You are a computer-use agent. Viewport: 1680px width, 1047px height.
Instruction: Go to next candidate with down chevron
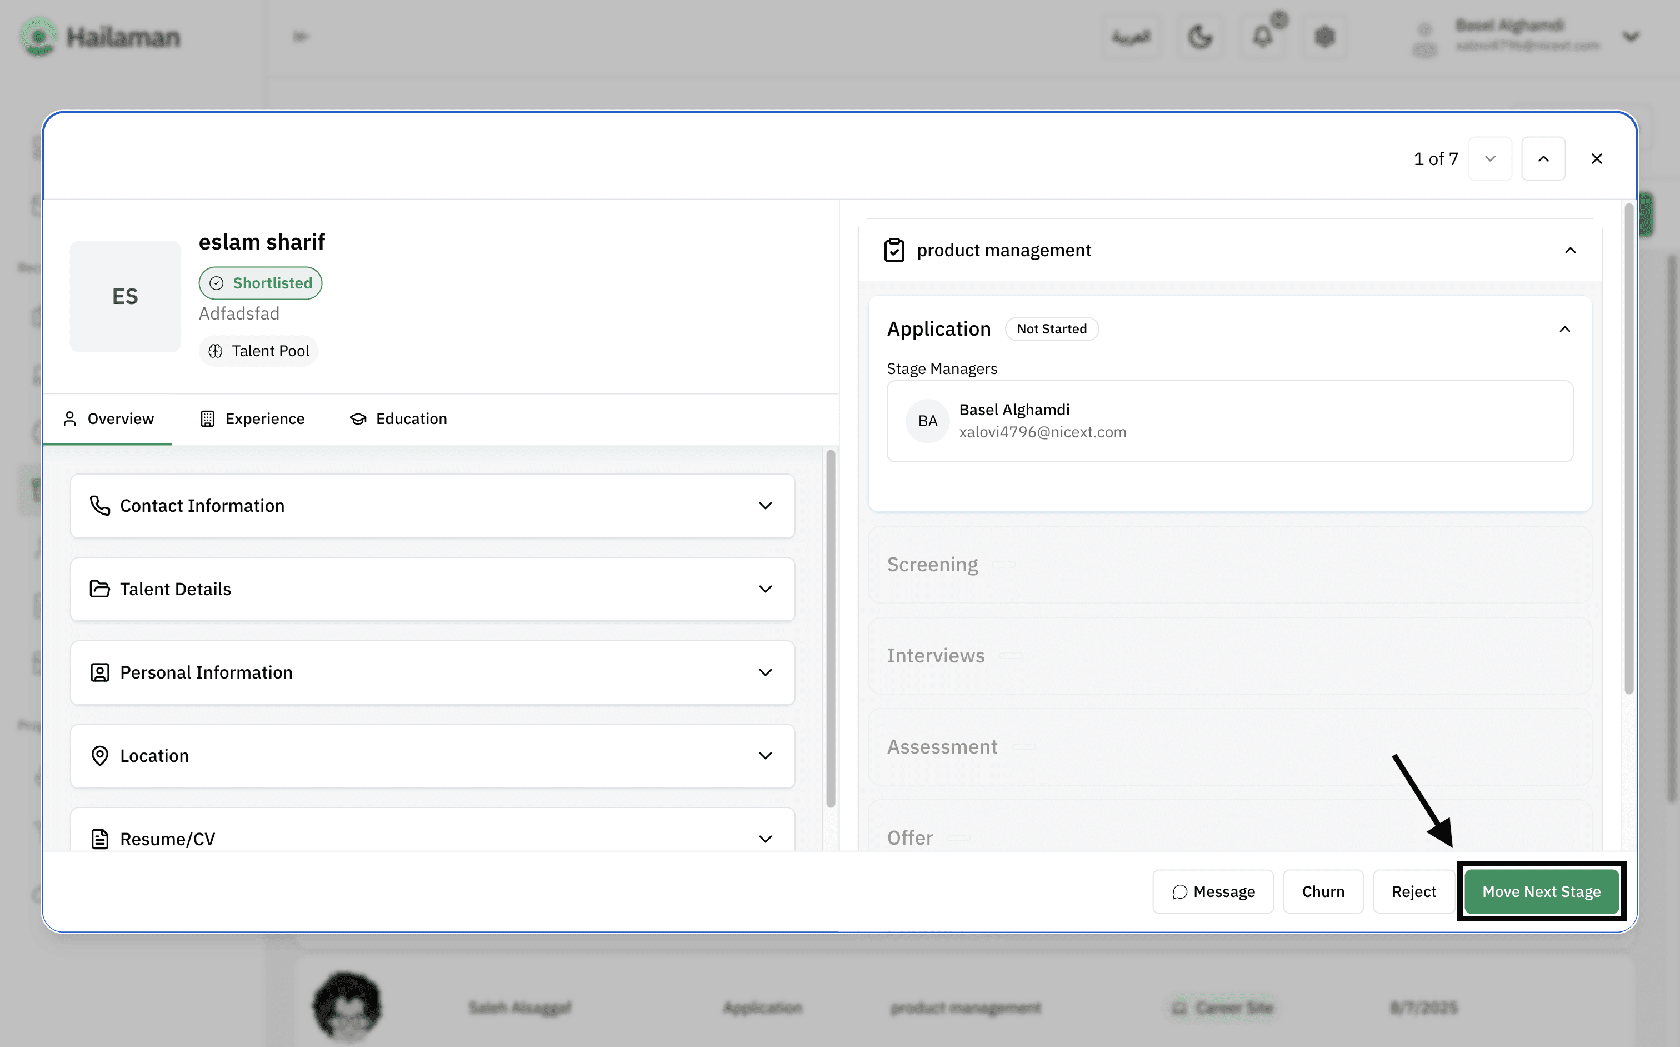[x=1489, y=158]
